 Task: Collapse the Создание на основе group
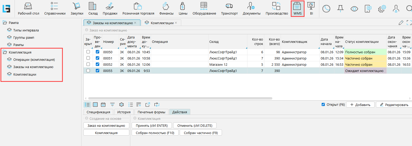point(87,118)
